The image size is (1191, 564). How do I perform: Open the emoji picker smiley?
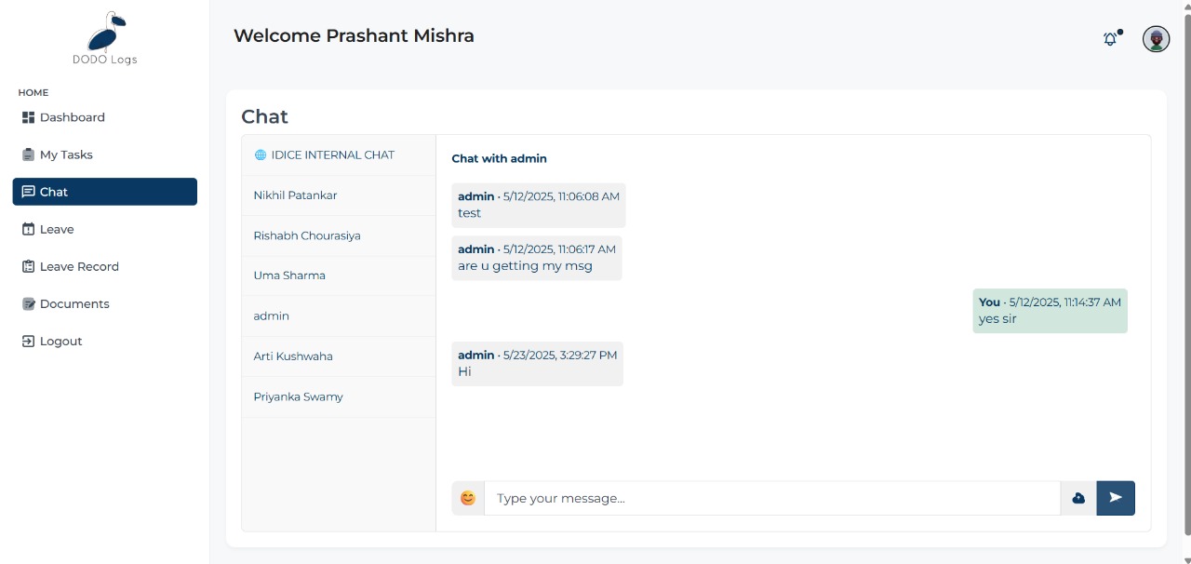click(x=467, y=498)
